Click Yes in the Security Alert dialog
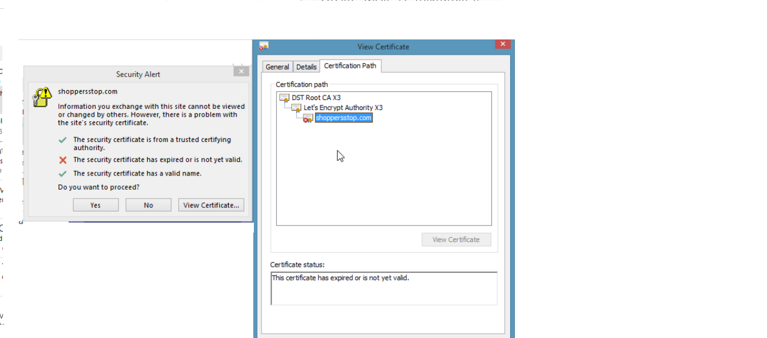Viewport: 767px width, 338px height. coord(96,205)
